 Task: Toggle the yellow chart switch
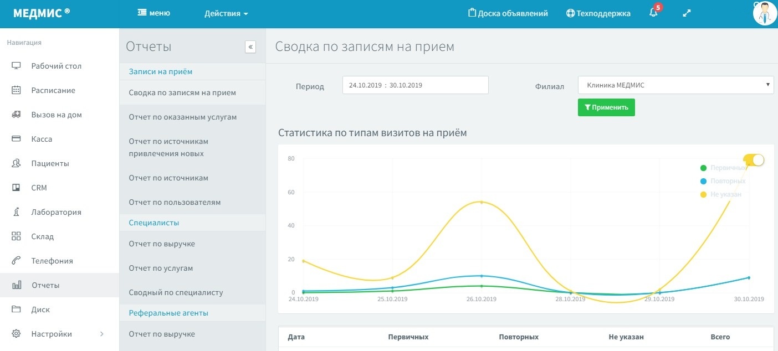point(755,160)
